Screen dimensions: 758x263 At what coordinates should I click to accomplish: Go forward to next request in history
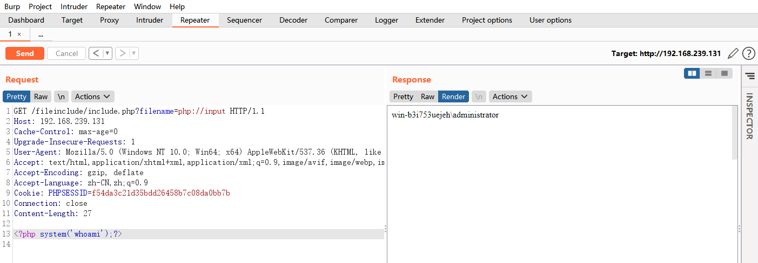click(123, 53)
